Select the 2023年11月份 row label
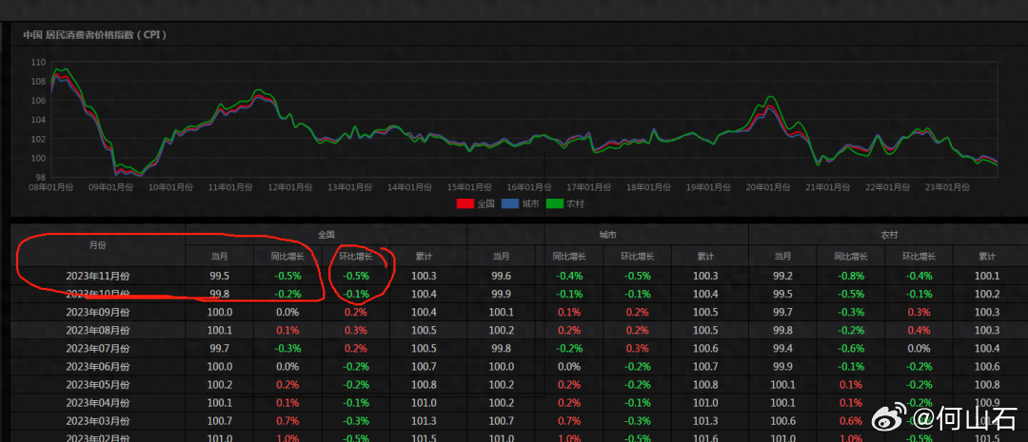 98,276
